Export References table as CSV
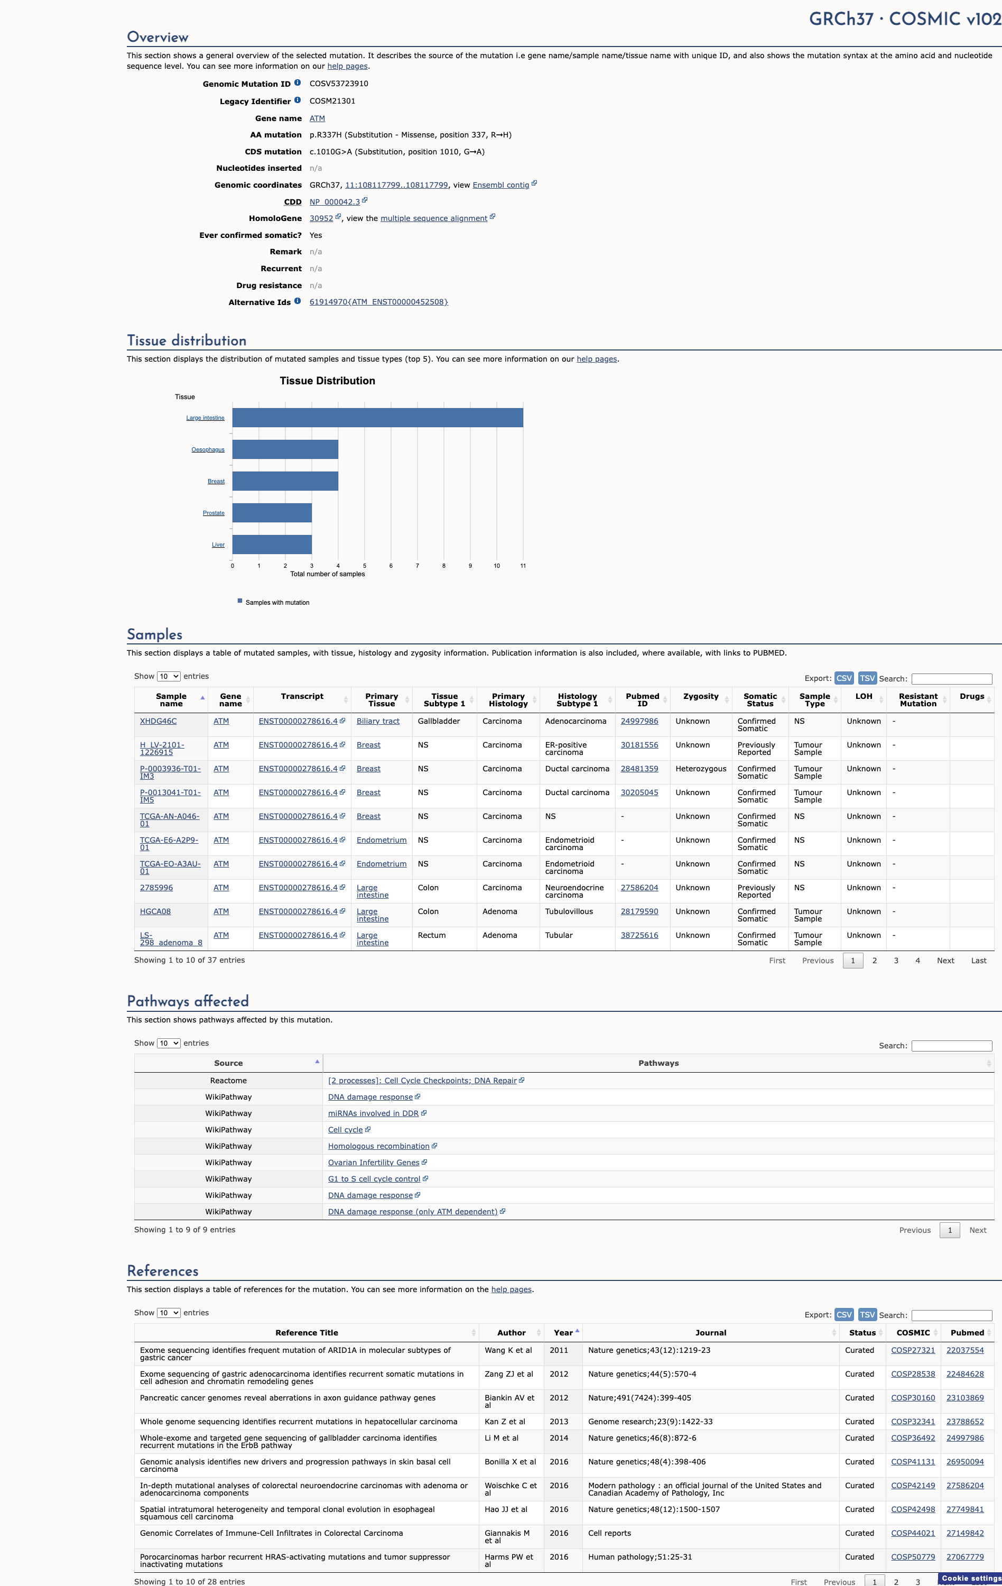This screenshot has height=1586, width=1002. point(844,1315)
